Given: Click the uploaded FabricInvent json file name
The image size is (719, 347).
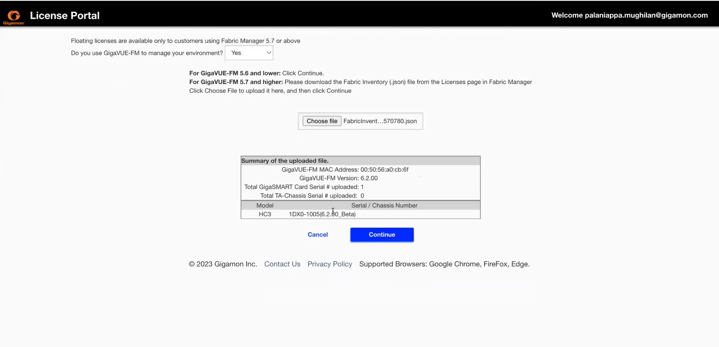Looking at the screenshot, I should (x=380, y=121).
